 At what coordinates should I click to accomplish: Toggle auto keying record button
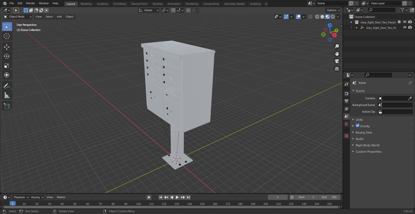pos(149,197)
